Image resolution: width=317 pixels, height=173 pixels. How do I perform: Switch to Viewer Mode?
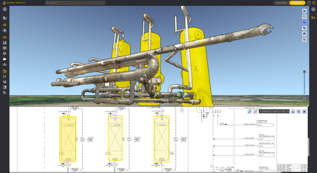(281, 3)
